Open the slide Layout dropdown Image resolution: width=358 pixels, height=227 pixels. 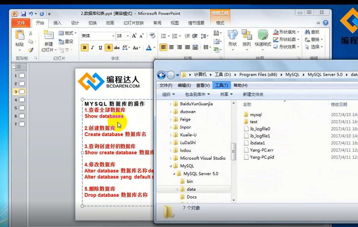point(68,33)
